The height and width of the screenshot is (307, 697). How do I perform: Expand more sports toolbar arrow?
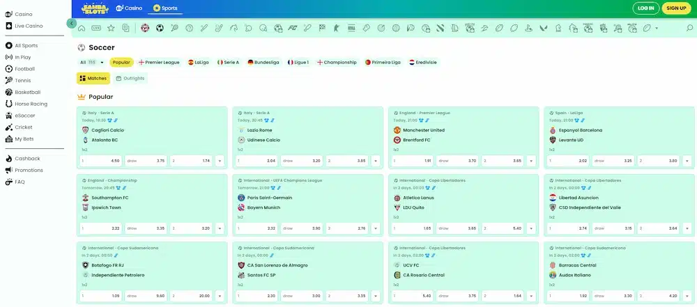[657, 28]
